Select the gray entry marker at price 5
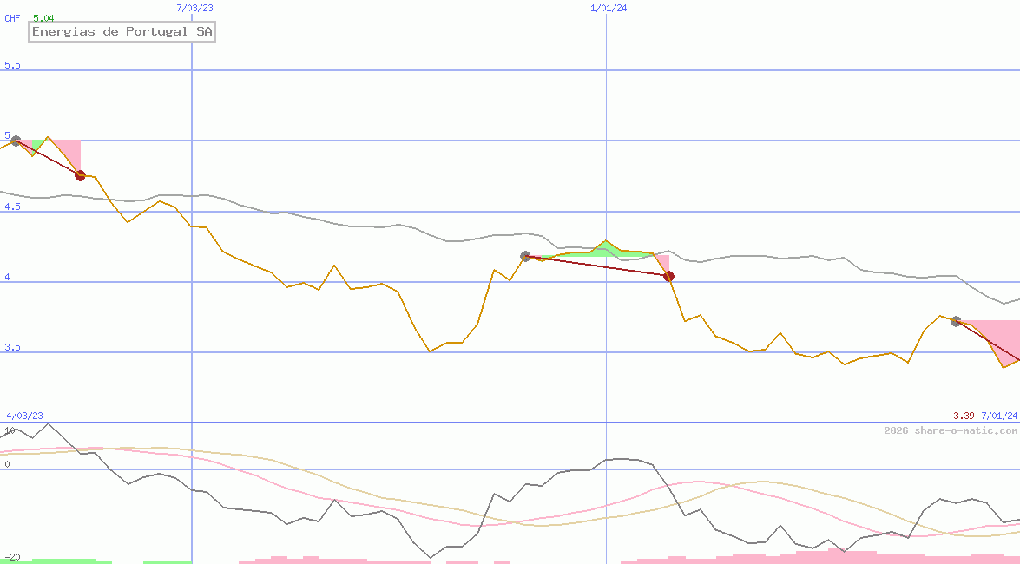 coord(16,141)
